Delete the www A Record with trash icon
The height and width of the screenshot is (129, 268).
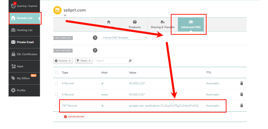[242, 94]
